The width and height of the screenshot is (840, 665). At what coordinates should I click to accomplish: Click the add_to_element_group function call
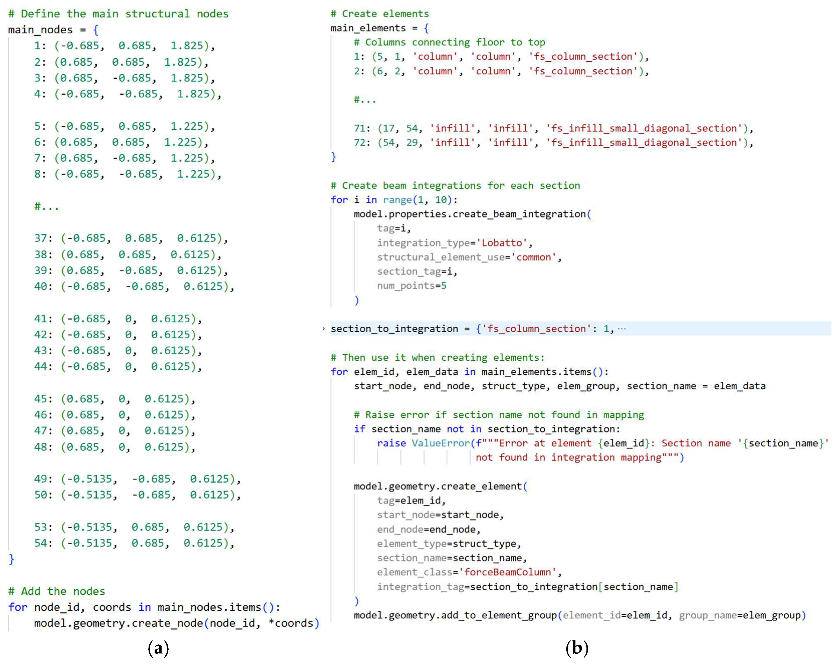point(499,615)
